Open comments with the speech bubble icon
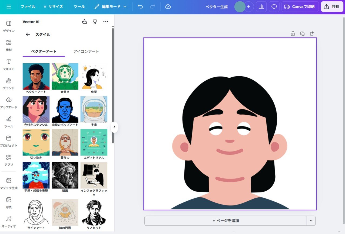Viewport: 345px width, 234px height. [x=274, y=6]
